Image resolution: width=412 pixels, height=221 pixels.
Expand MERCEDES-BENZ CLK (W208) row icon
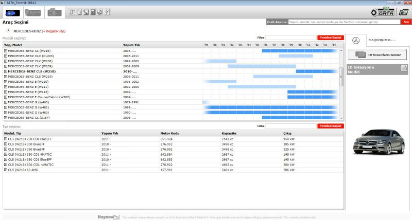coord(6,61)
